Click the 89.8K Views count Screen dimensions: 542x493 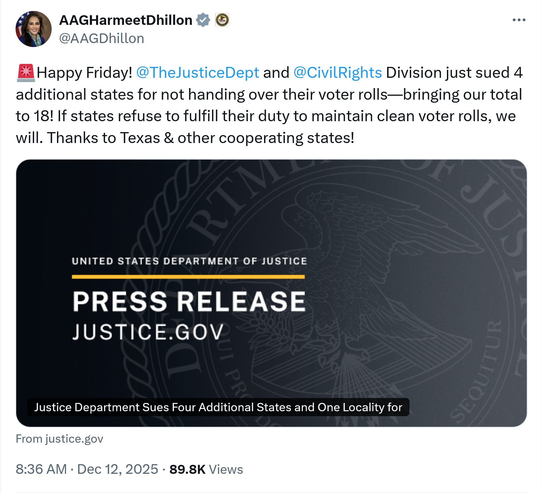[206, 469]
